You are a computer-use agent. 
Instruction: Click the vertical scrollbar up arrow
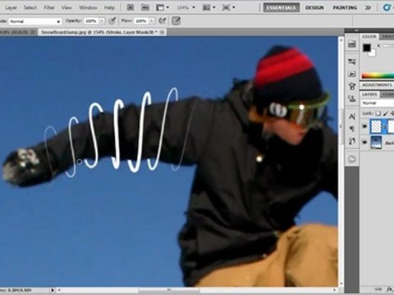pos(341,40)
